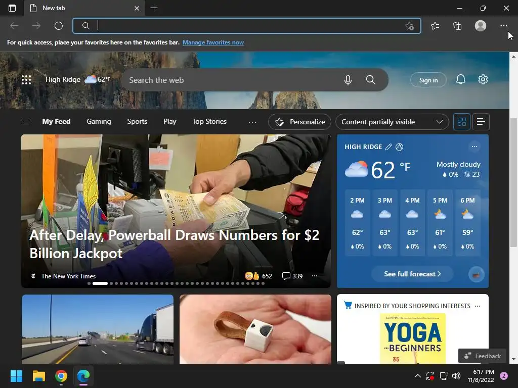Show more feed categories ellipsis
This screenshot has width=518, height=388.
point(252,122)
